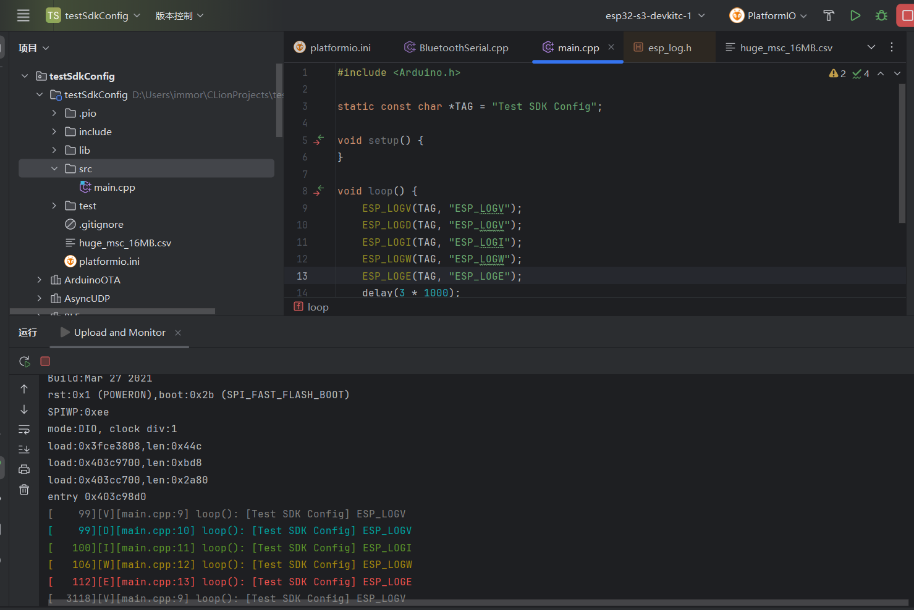914x610 pixels.
Task: Open the PlatformIO run configuration dropdown
Action: coord(768,15)
